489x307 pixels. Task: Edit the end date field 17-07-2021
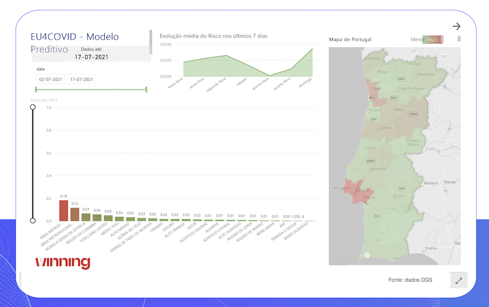(x=81, y=79)
